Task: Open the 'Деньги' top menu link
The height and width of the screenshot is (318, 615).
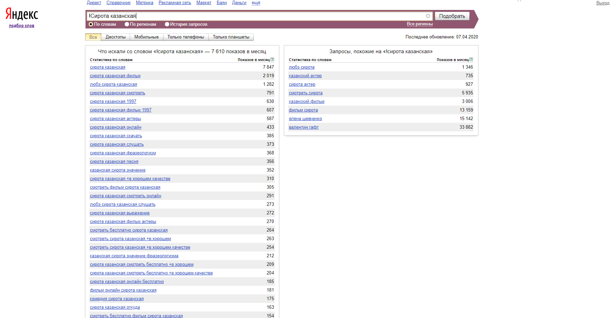Action: [239, 3]
